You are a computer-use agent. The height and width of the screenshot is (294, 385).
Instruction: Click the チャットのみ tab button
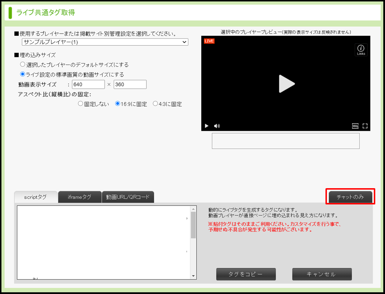coord(350,197)
